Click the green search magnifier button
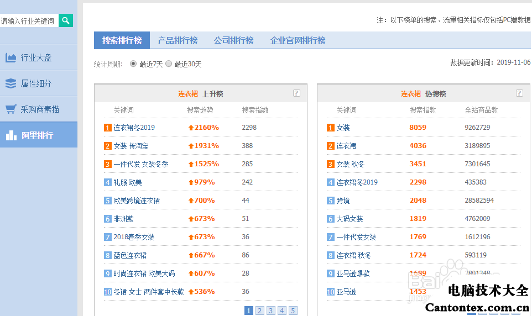 tap(66, 21)
